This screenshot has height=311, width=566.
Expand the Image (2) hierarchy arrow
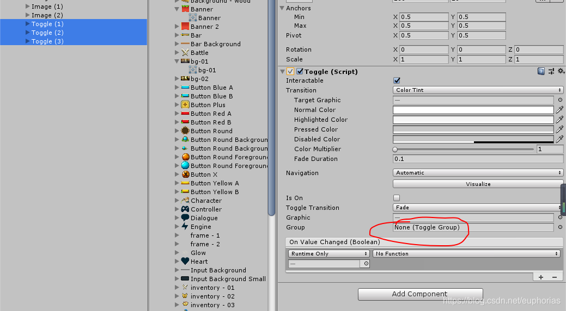coord(27,15)
